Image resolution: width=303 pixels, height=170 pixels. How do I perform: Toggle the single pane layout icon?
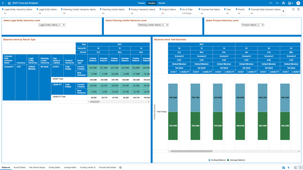296,168
